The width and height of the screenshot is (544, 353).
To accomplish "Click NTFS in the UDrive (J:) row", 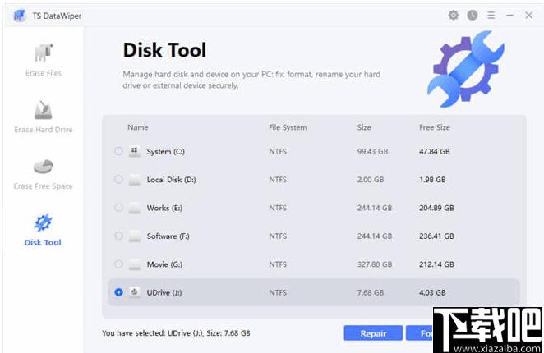I will [x=278, y=293].
